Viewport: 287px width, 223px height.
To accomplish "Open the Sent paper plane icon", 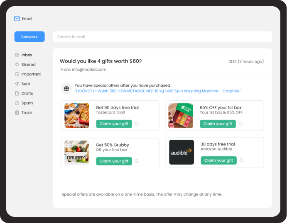I will [17, 84].
